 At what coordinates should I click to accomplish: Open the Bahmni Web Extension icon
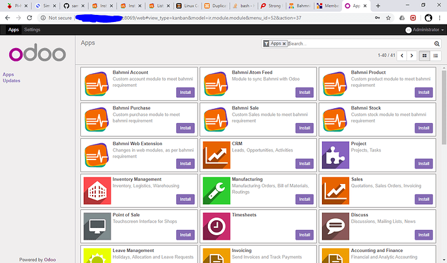[x=97, y=155]
